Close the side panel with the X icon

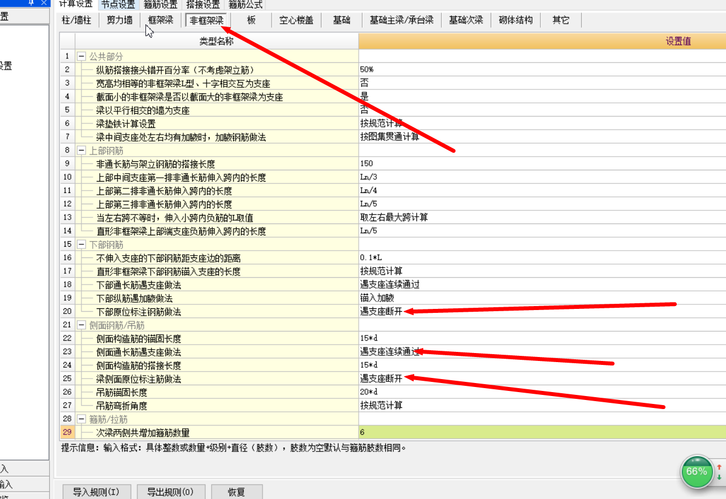click(44, 2)
